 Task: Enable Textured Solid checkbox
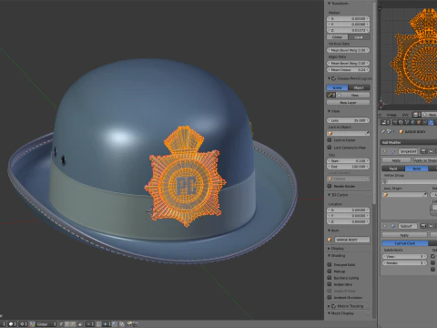(330, 264)
